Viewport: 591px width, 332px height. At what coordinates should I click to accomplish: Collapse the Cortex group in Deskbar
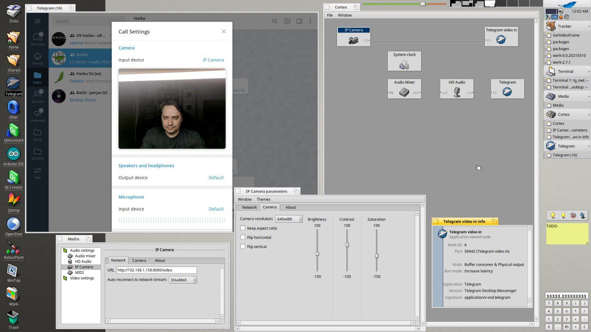coord(588,114)
